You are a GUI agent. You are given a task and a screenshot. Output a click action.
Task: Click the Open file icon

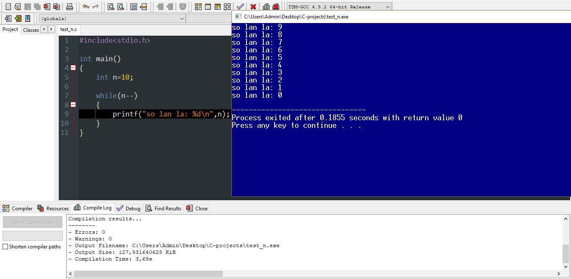point(17,7)
